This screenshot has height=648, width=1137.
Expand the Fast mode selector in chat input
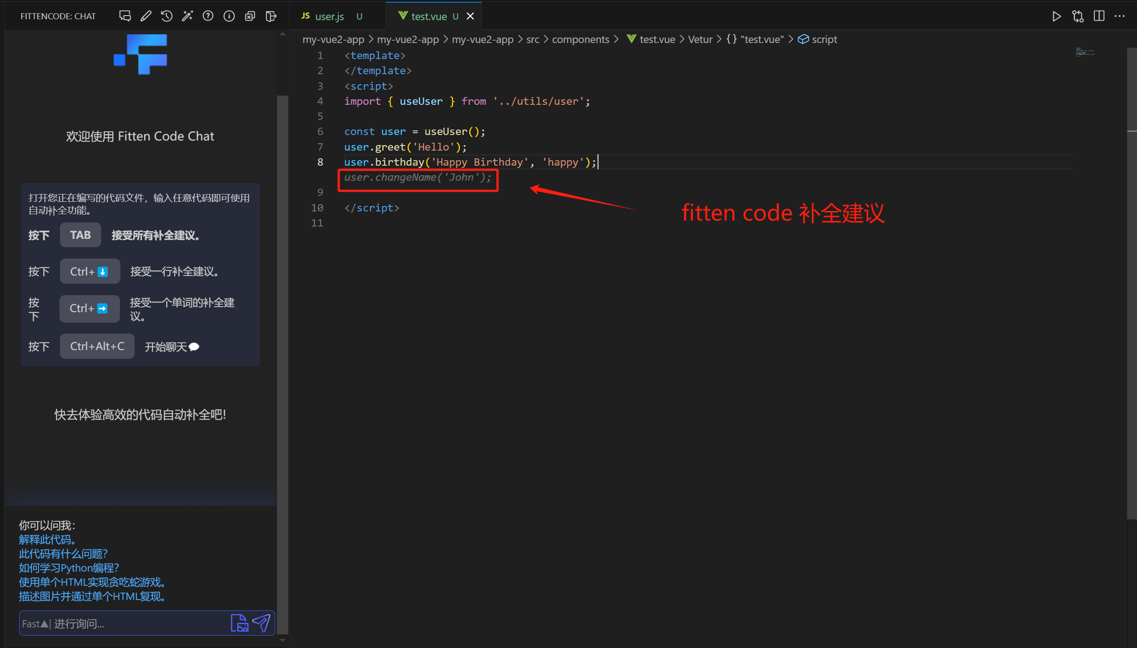35,624
